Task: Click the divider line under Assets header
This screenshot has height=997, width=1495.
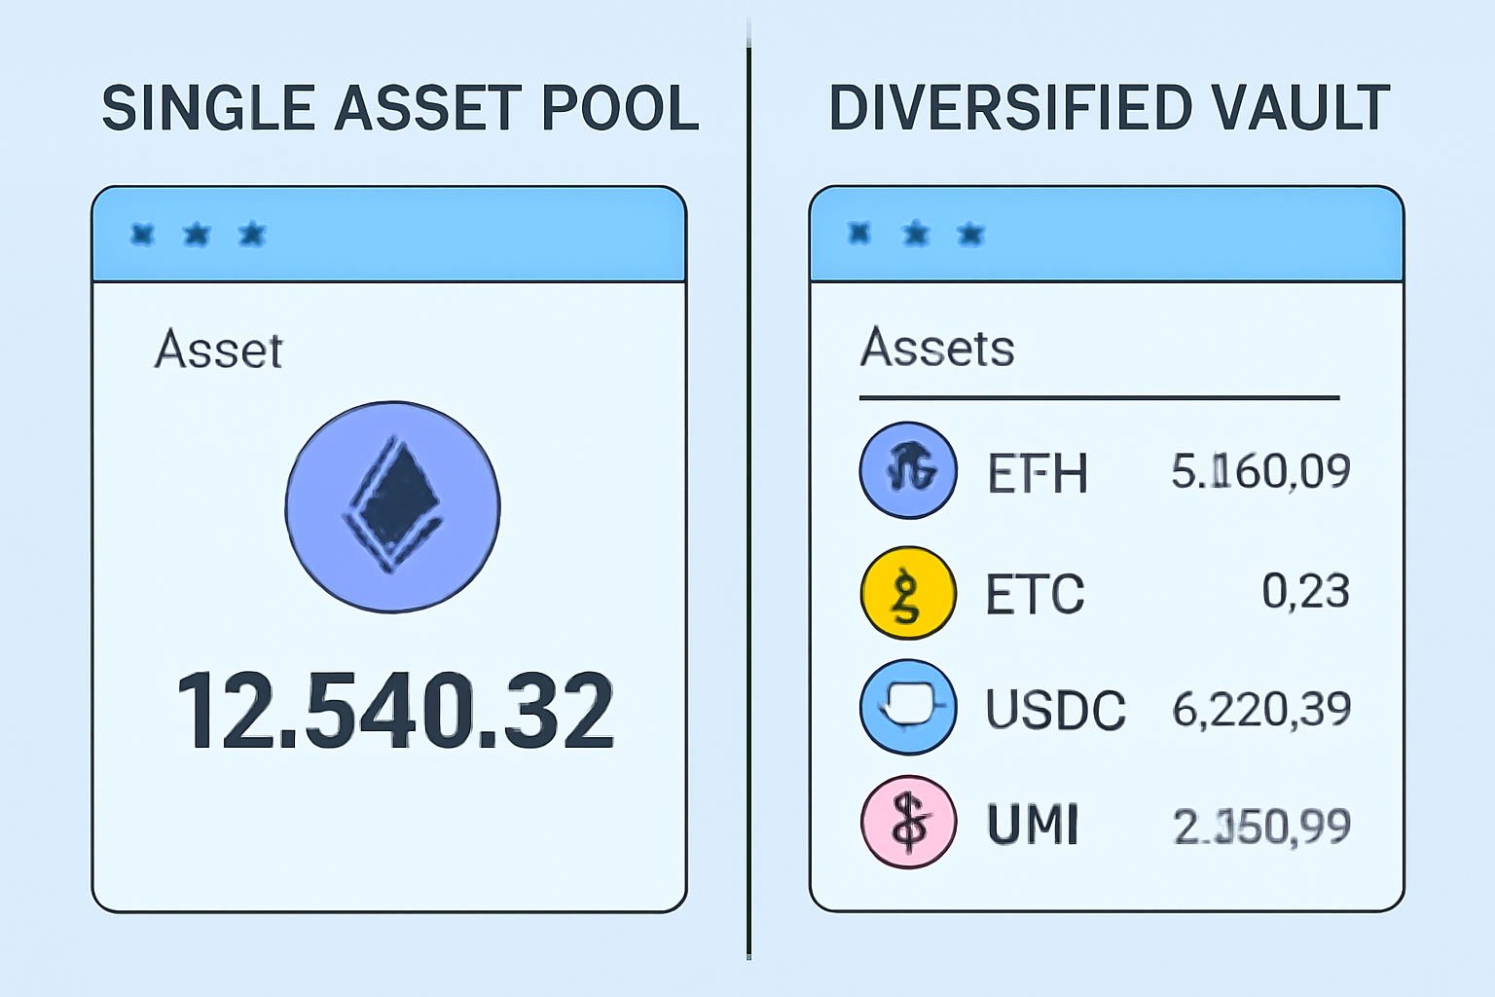Action: [1102, 395]
